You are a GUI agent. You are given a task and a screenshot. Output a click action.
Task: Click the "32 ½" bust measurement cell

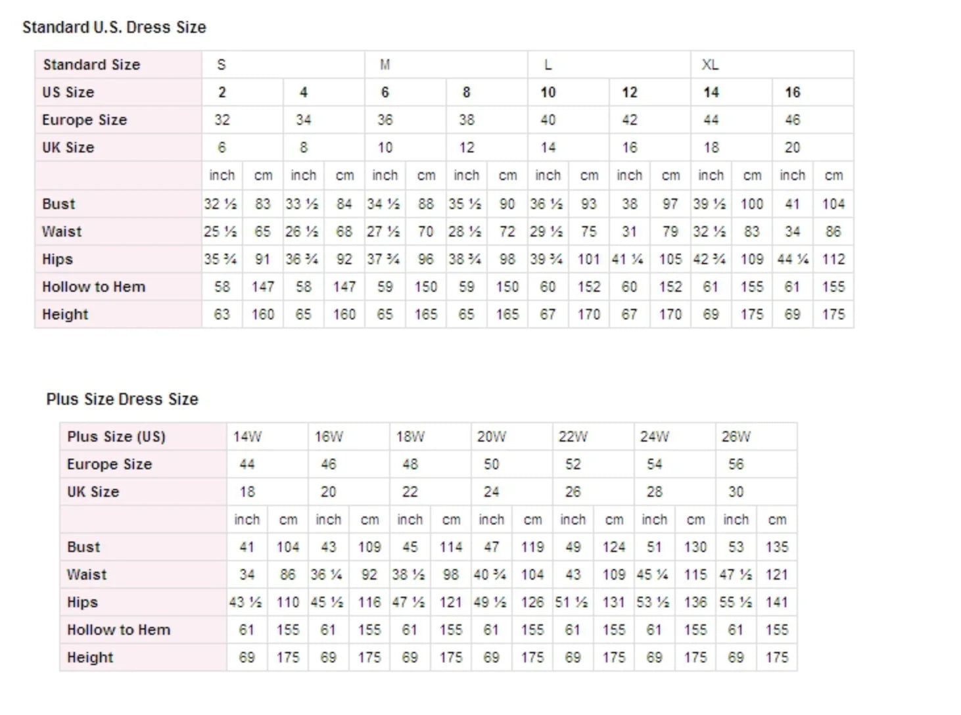(220, 204)
